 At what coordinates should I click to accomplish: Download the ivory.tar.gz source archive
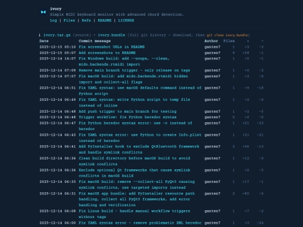[x=57, y=35]
